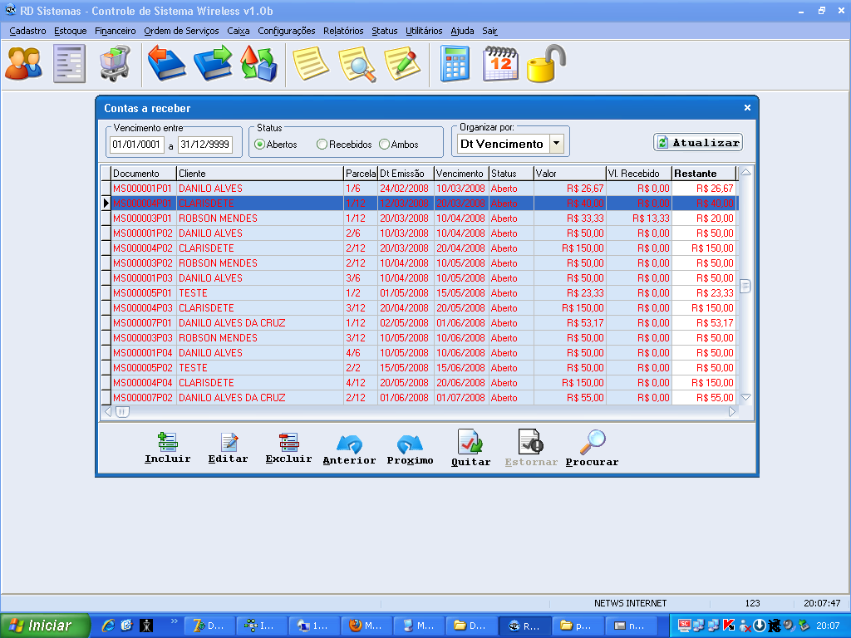Click the Excluir button
Image resolution: width=851 pixels, height=638 pixels.
(288, 448)
